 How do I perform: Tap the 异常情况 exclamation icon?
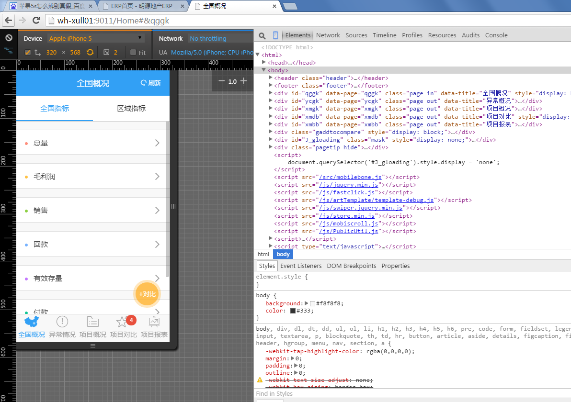point(62,322)
